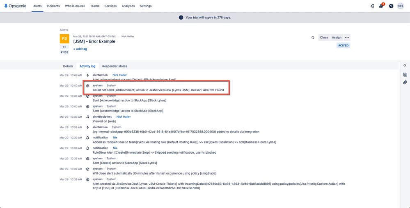Click cube icon beside Will close alert automatically entry
The width and height of the screenshot is (410, 208).
point(88,169)
